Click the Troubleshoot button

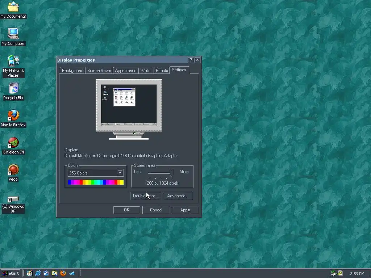tap(145, 196)
